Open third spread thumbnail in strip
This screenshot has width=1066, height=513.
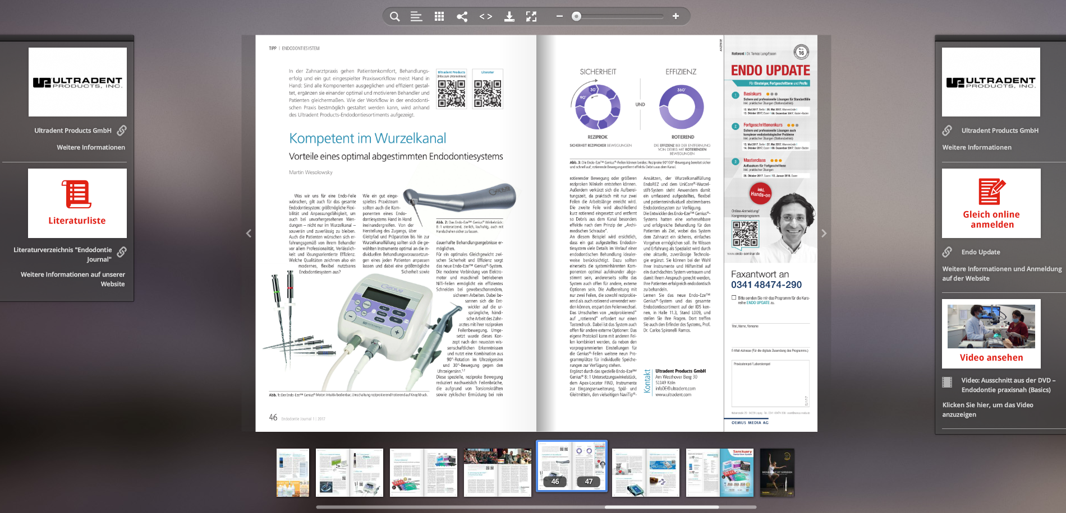click(x=424, y=473)
